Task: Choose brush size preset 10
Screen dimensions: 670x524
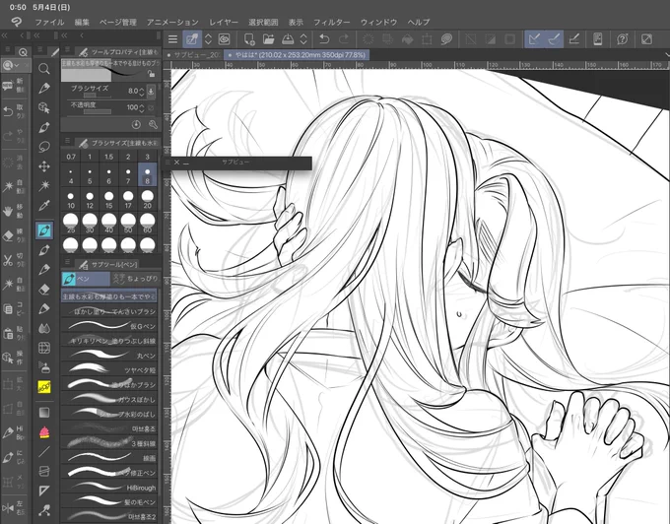Action: coord(71,199)
